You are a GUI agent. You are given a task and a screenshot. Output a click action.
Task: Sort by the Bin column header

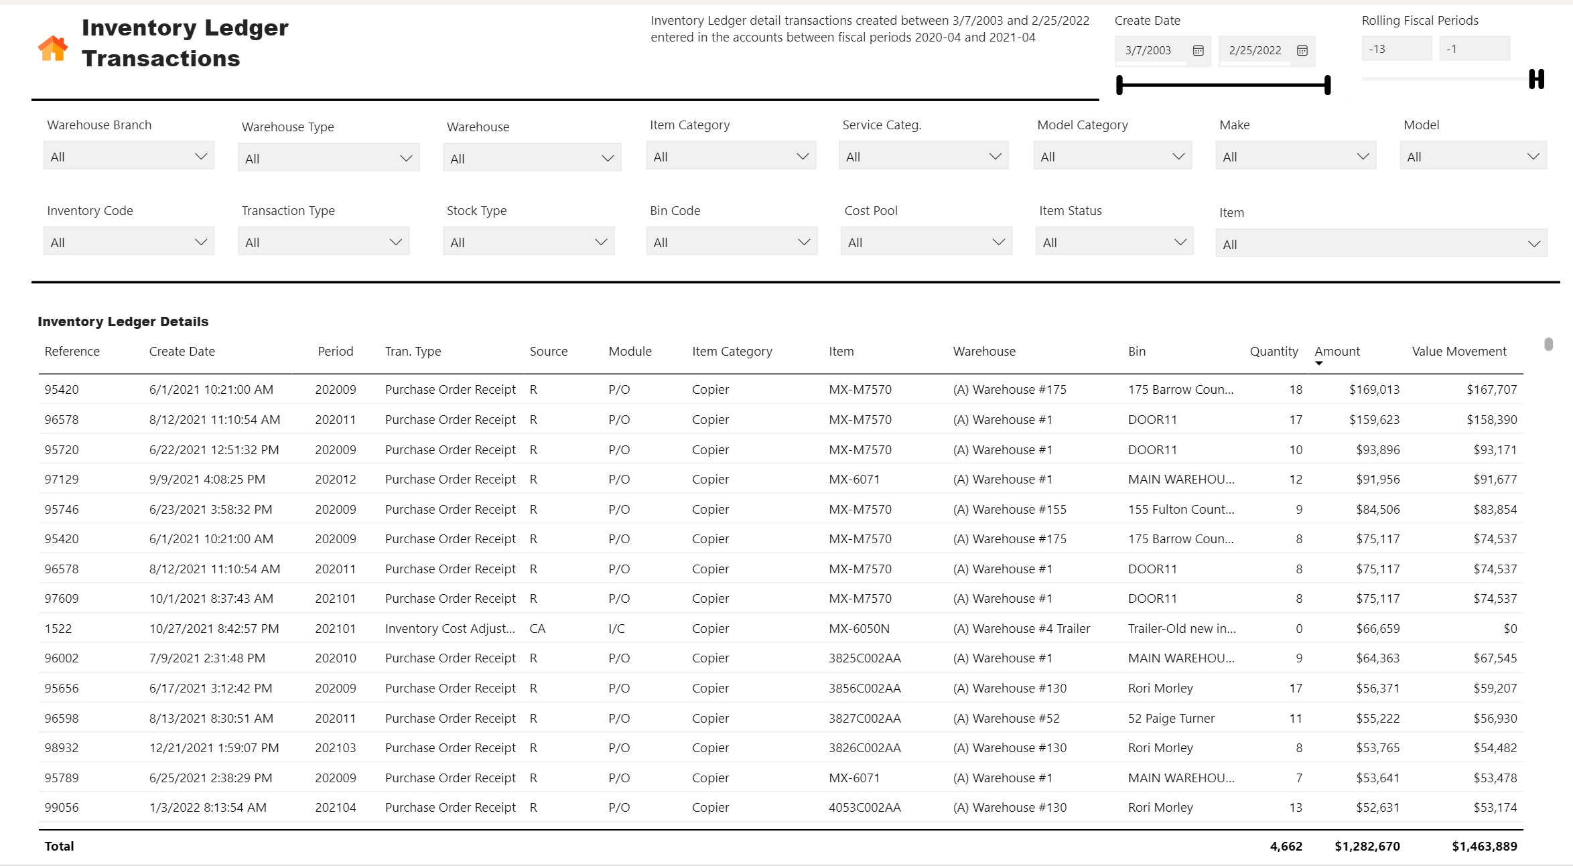pos(1136,351)
